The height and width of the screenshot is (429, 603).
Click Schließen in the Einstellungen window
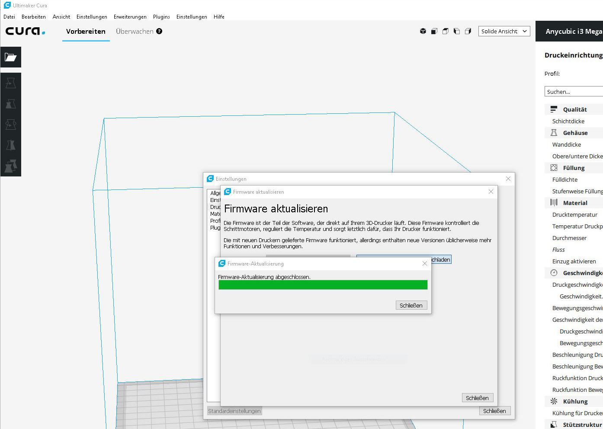(x=495, y=411)
